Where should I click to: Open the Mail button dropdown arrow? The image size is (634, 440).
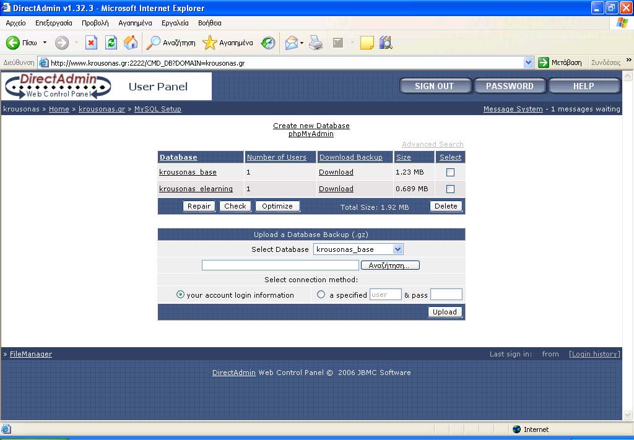point(302,43)
